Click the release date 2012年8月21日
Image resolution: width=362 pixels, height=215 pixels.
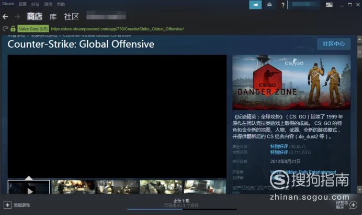(285, 162)
